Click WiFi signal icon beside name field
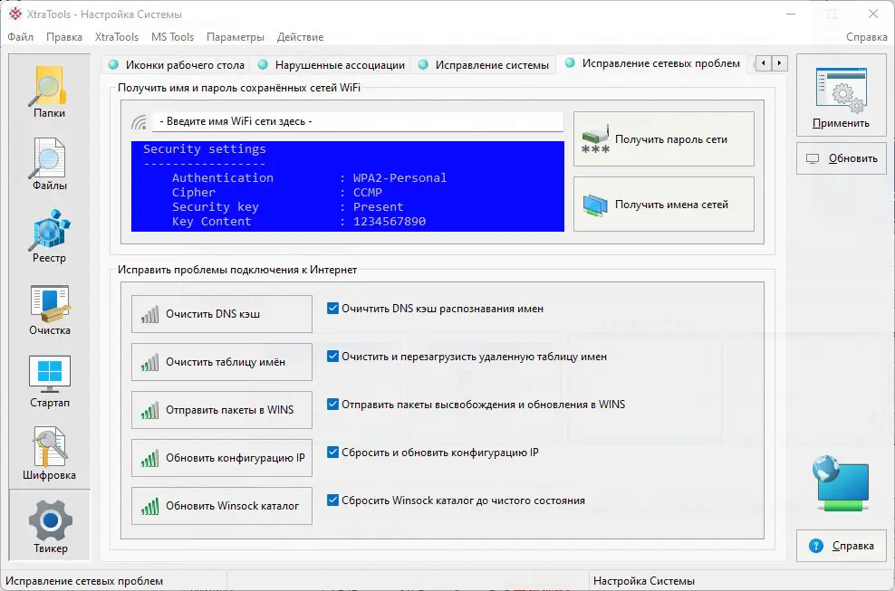Viewport: 895px width, 591px height. [140, 121]
